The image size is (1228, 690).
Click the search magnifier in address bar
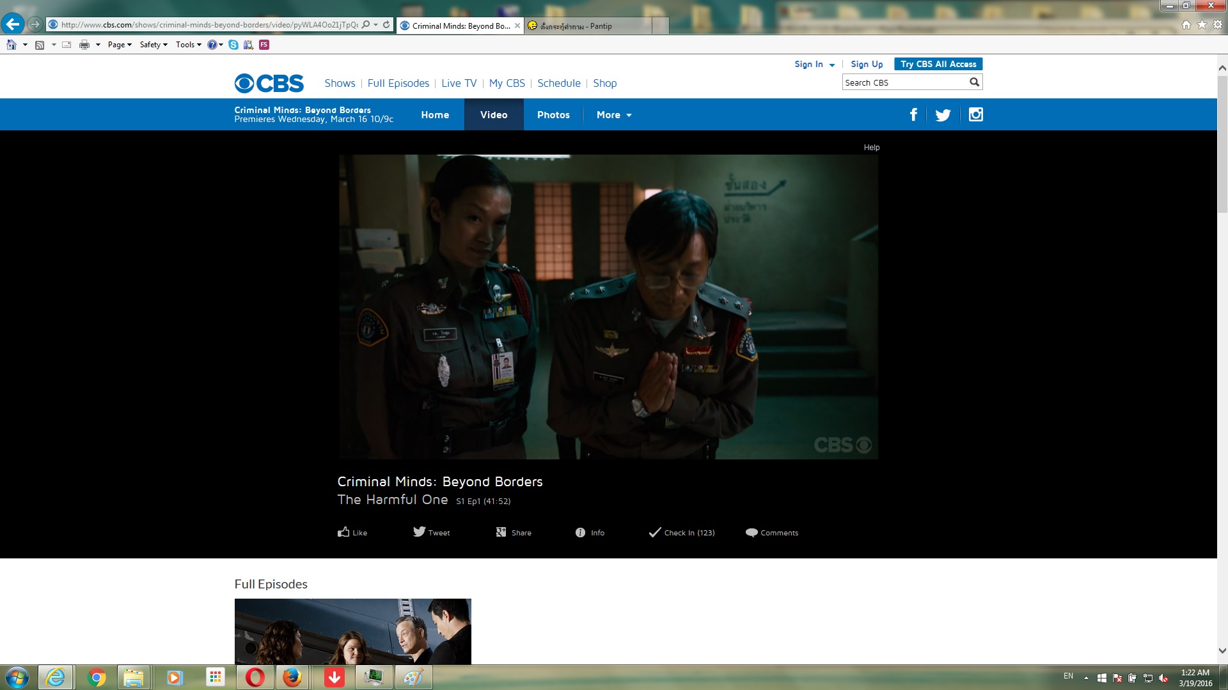(366, 25)
